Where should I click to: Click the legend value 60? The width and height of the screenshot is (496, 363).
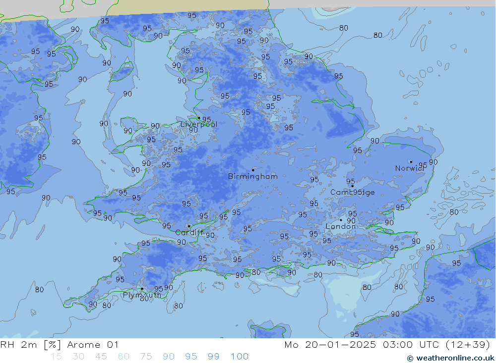click(x=124, y=357)
